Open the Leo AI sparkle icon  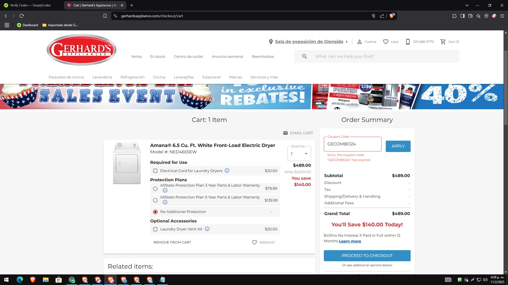click(478, 16)
